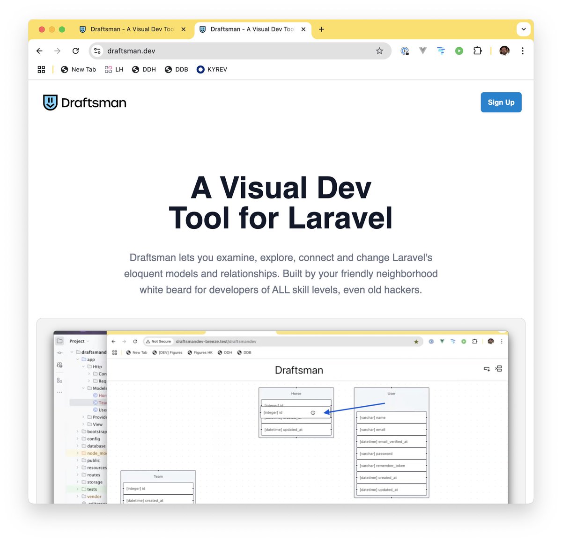Open the KYREV bookmark
The width and height of the screenshot is (562, 541).
[x=212, y=69]
